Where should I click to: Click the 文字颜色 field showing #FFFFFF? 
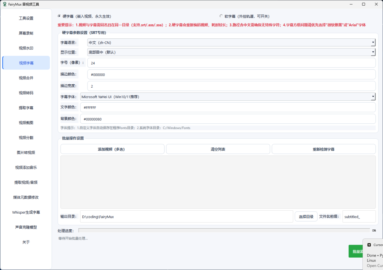pos(228,107)
